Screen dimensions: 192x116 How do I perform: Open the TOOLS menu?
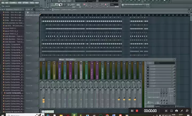tap(32, 2)
